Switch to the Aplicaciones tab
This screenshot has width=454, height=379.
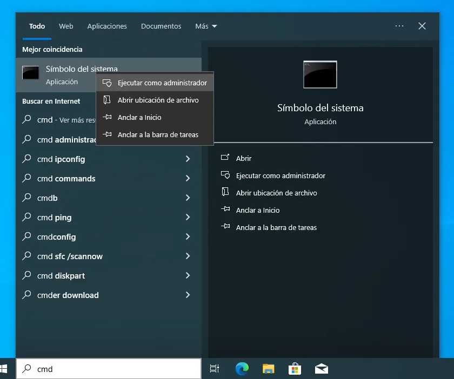coord(107,26)
